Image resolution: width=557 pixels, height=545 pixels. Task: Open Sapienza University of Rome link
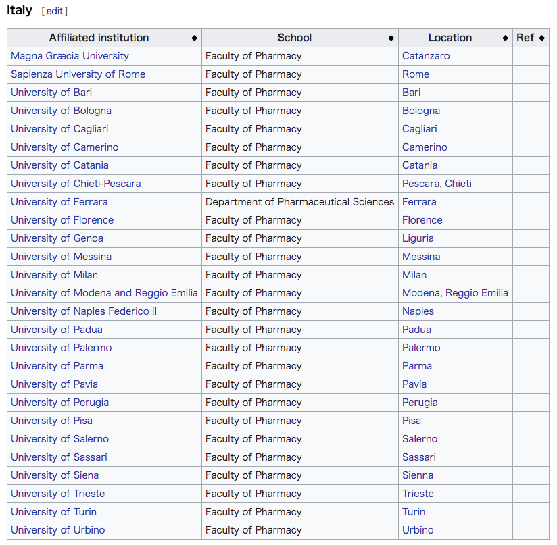click(78, 74)
